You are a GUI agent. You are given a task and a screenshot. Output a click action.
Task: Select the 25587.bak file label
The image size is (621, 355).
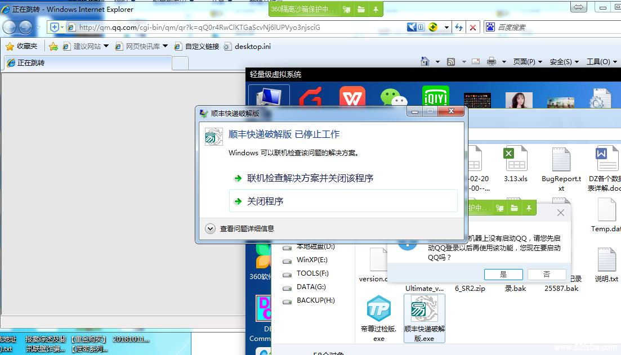tap(561, 289)
